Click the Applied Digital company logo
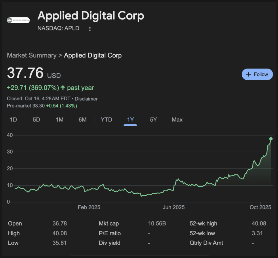 pos(18,20)
